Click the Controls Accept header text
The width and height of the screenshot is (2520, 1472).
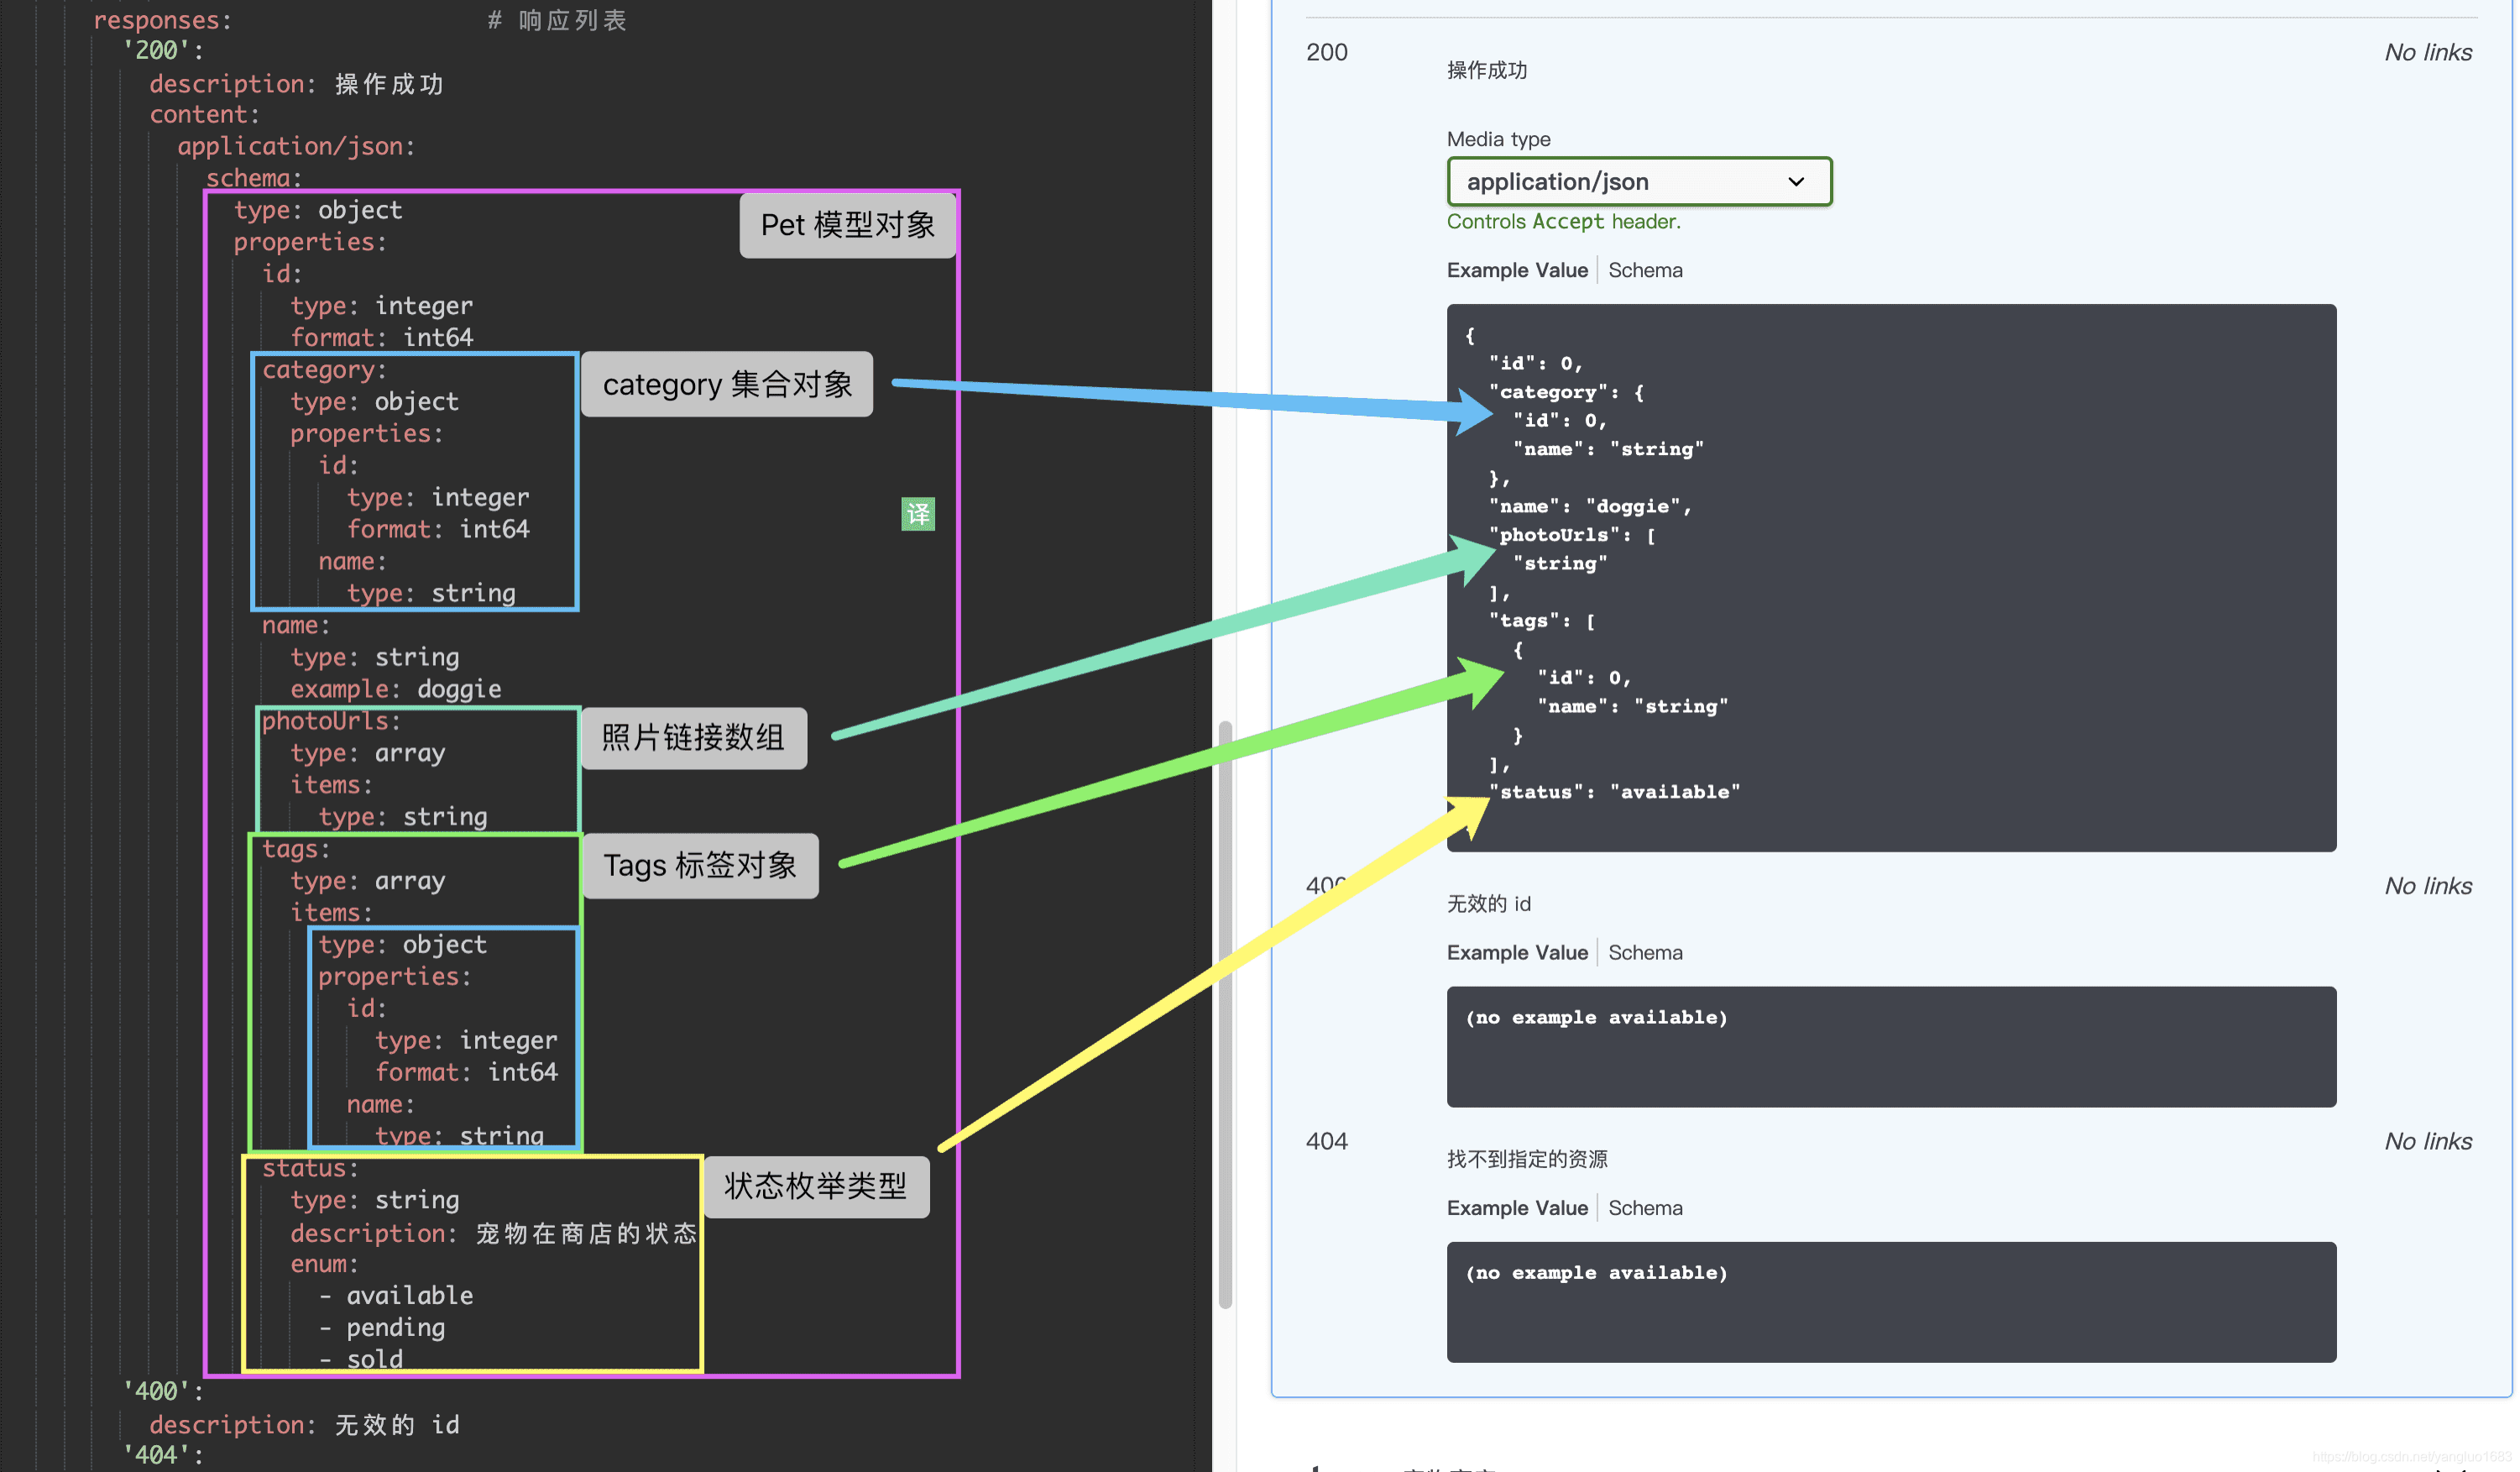coord(1562,222)
